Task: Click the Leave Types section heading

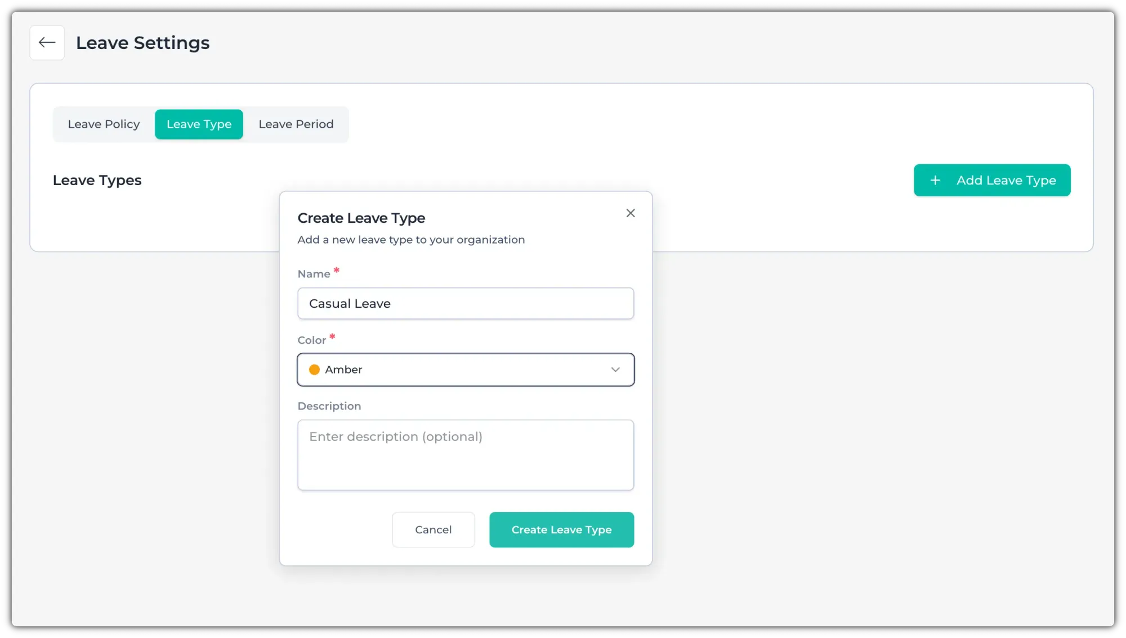Action: [x=97, y=181]
